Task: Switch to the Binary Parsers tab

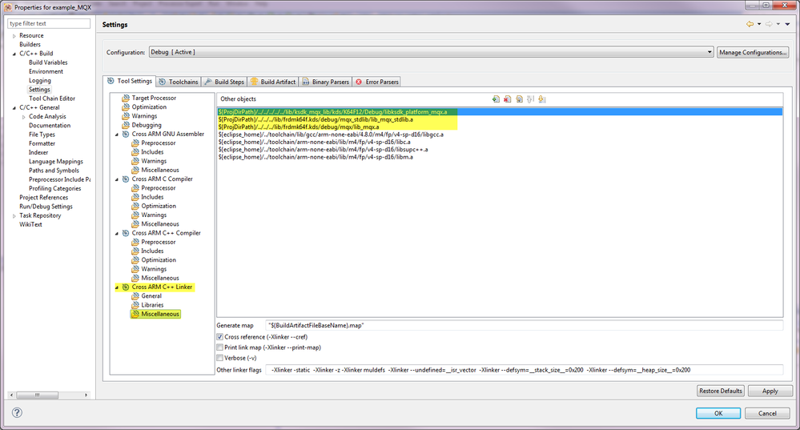Action: pos(325,82)
